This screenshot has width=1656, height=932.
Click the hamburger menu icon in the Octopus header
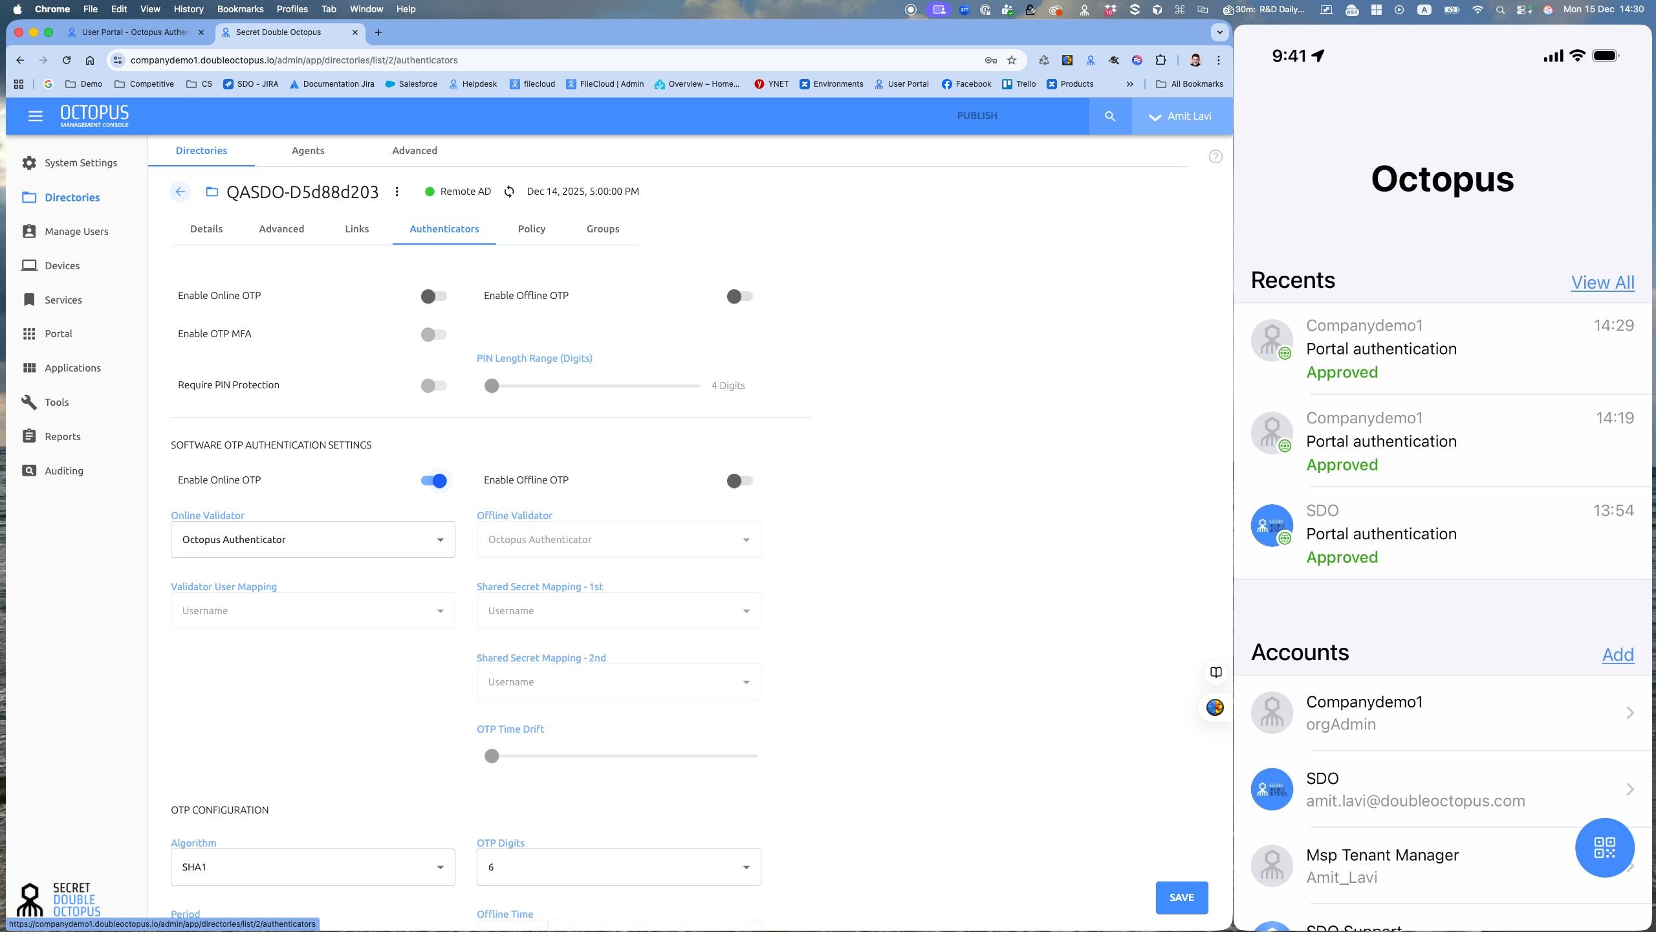(36, 116)
